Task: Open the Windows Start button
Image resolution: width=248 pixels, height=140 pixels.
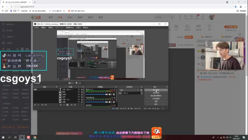Action: (x=3, y=138)
